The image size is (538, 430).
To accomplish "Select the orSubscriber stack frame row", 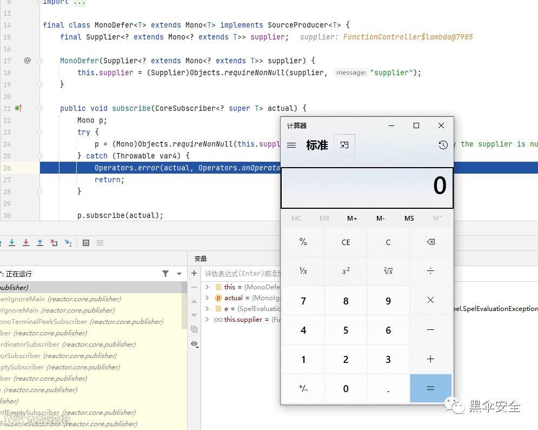I will [x=91, y=355].
